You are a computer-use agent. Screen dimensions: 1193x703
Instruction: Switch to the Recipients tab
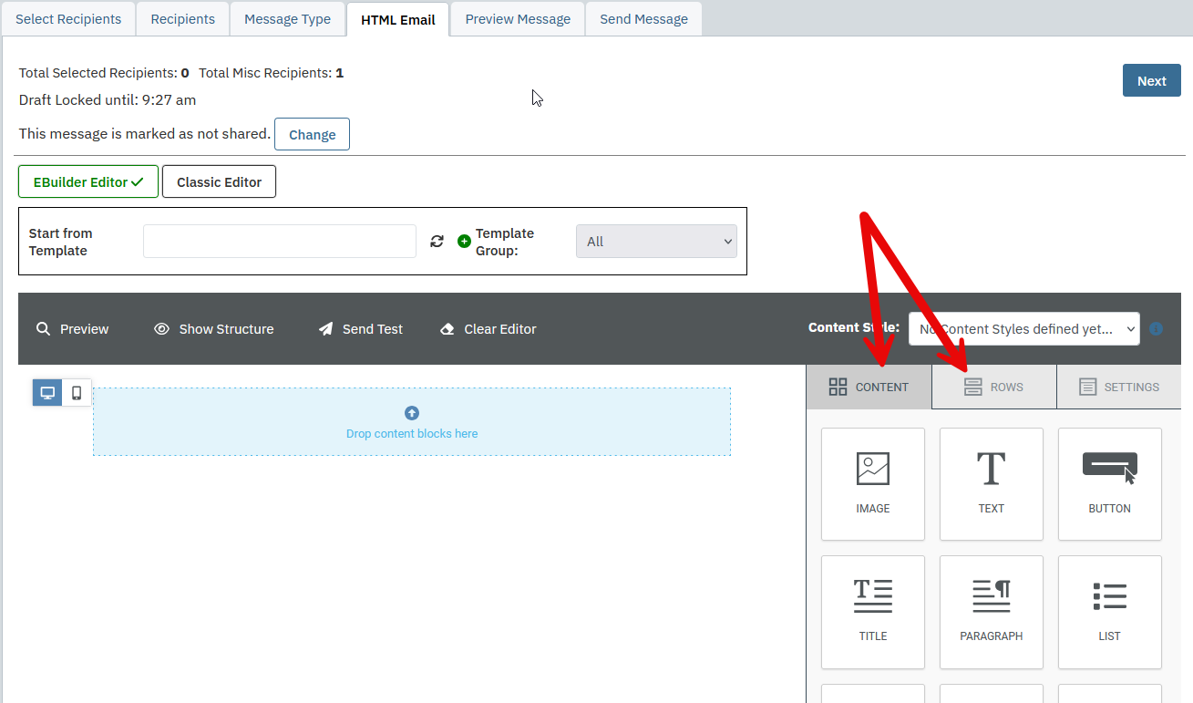[183, 19]
